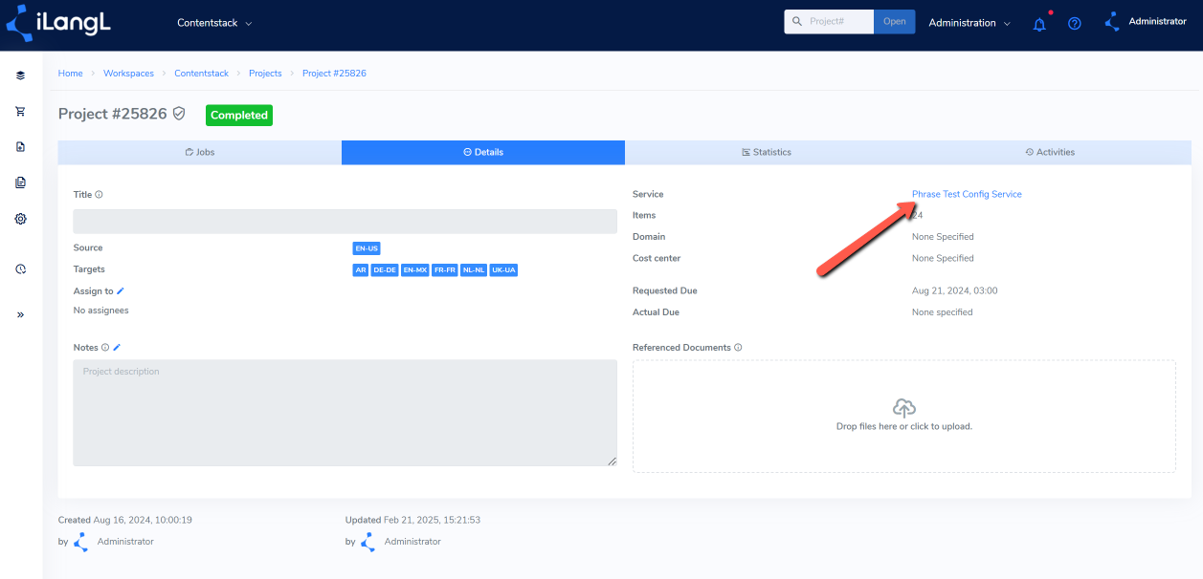
Task: Click the Open button next to project search
Action: (895, 21)
